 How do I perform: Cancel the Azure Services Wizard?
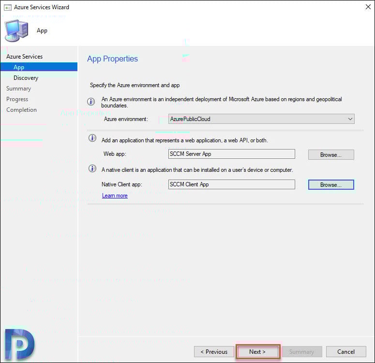tap(346, 352)
